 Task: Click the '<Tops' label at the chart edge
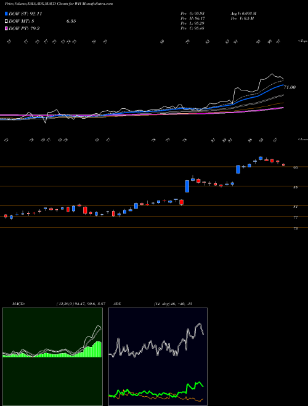pos(302,41)
